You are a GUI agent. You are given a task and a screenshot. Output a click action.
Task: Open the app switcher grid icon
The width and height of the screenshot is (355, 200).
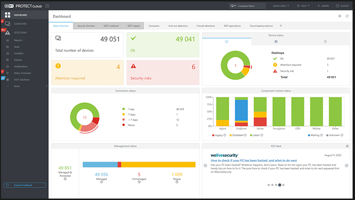(47, 6)
